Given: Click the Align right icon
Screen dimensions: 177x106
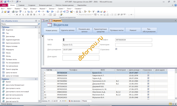Looking at the screenshot, I should 34,15.
